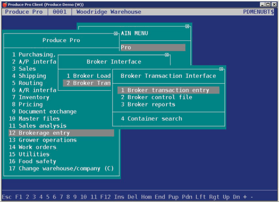This screenshot has height=202, width=279.
Task: Close the Broker Transaction Interface popup box
Action: click(221, 69)
